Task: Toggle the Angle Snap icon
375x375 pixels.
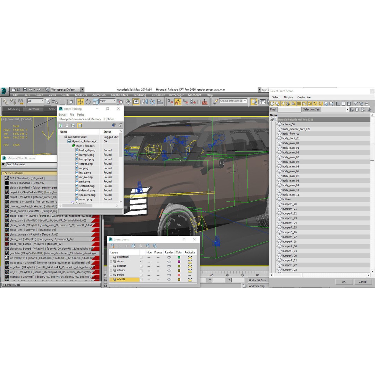Action: (x=178, y=102)
